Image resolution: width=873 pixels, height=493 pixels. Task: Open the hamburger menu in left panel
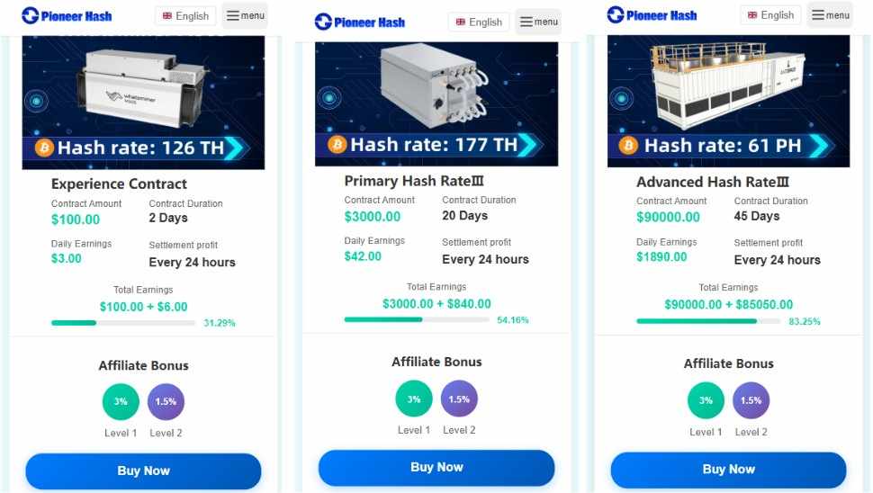point(245,15)
